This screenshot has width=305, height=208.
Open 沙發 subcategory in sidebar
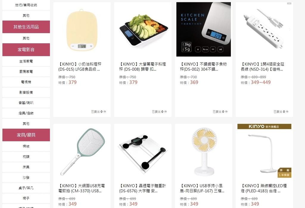(26, 177)
